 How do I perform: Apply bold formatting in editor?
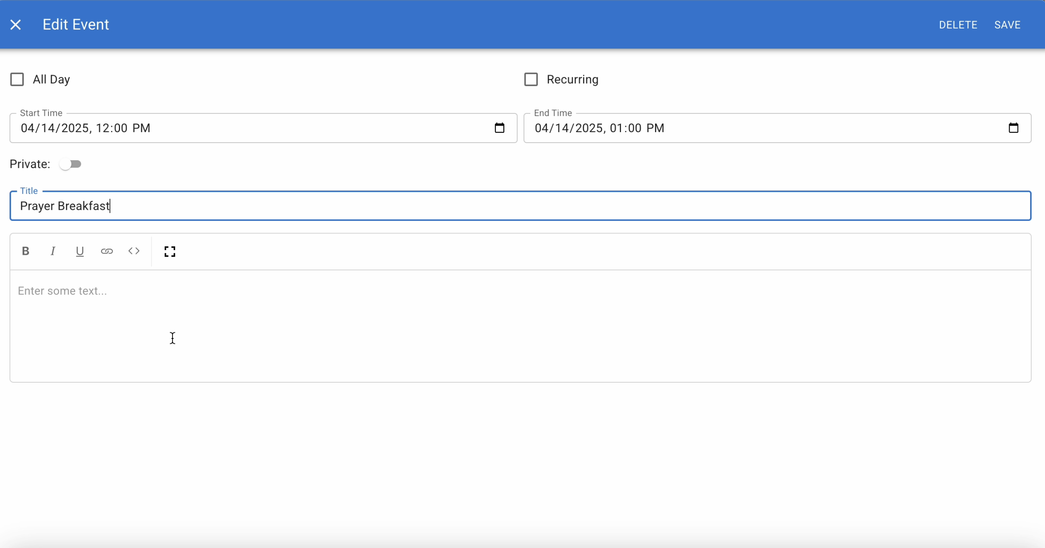(x=25, y=251)
